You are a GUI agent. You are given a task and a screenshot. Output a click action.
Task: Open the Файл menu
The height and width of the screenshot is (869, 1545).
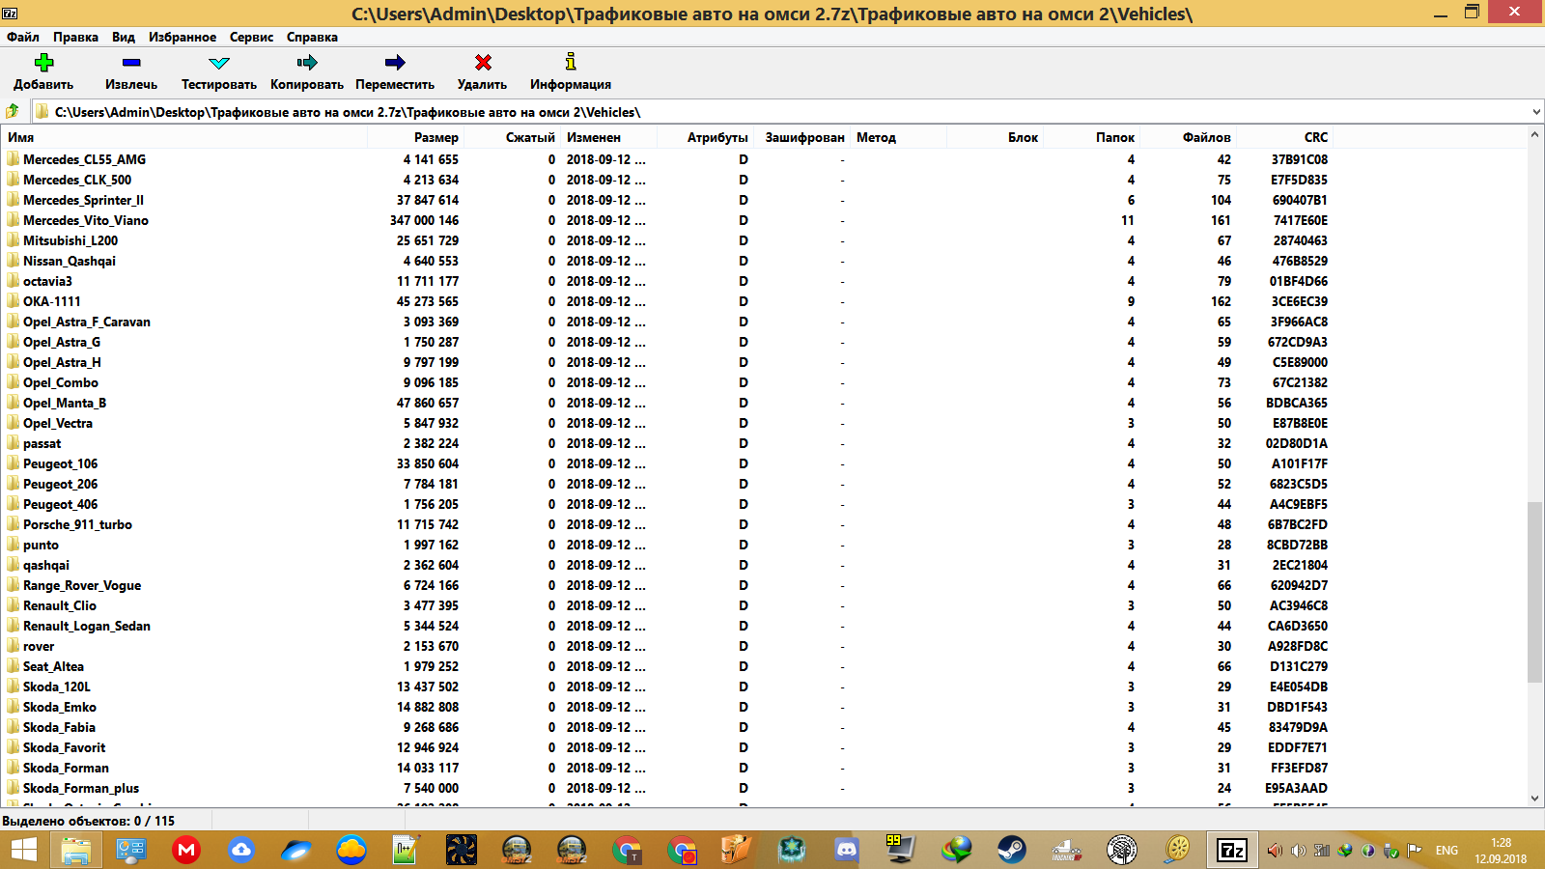[23, 37]
